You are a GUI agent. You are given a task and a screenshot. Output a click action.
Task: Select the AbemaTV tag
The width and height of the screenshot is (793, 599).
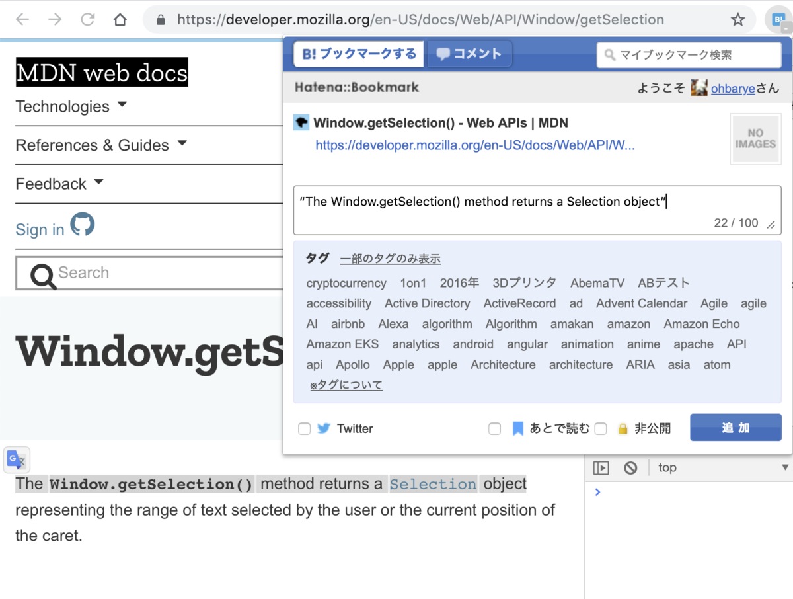pyautogui.click(x=597, y=283)
